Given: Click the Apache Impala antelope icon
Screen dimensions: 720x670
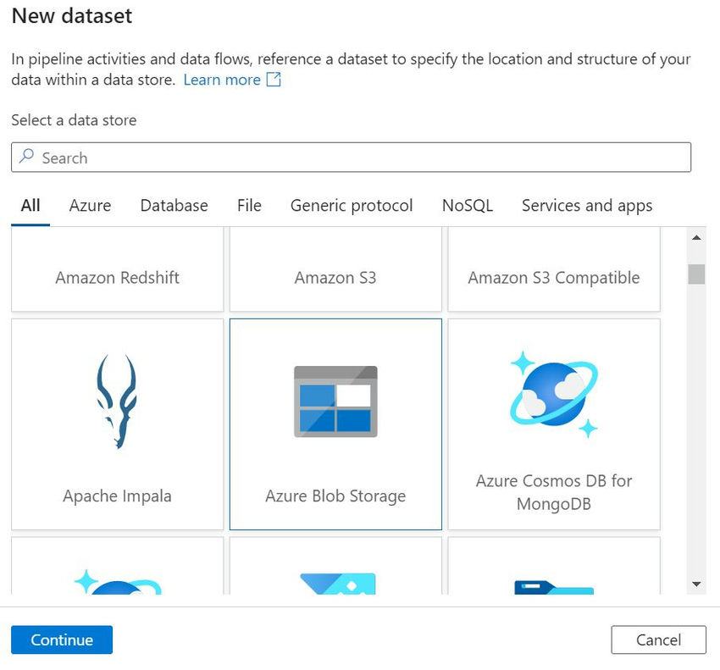Looking at the screenshot, I should click(117, 401).
